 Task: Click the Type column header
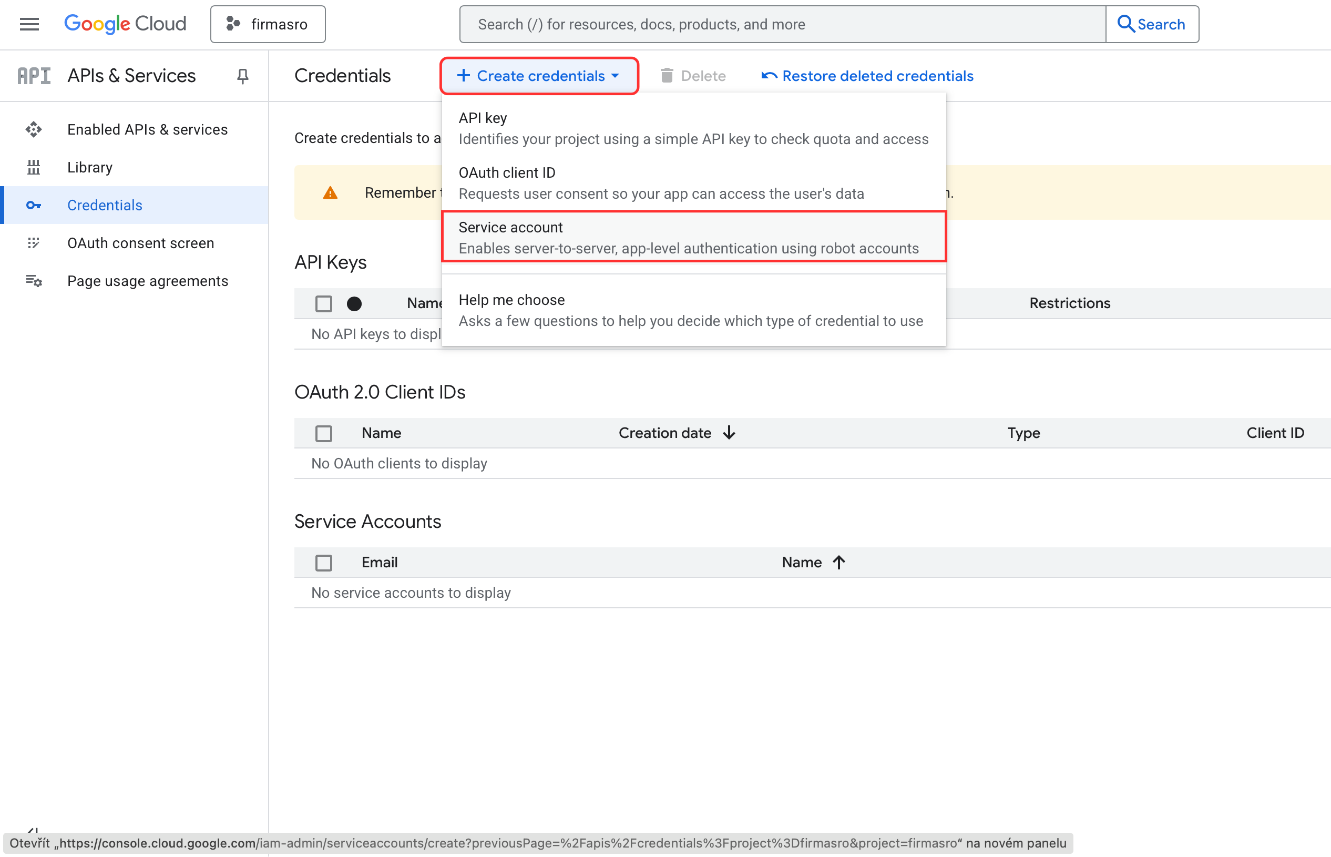coord(1023,433)
